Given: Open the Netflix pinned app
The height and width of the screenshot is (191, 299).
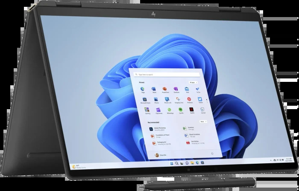Looking at the screenshot, I should click(x=192, y=110).
